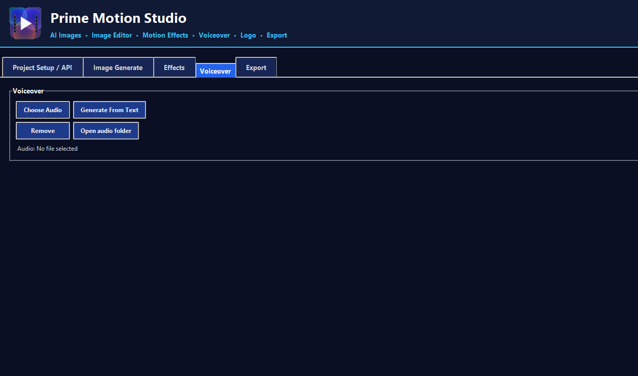Click 'Motion Effects' in header subtitle
Image resolution: width=638 pixels, height=376 pixels.
tap(165, 36)
